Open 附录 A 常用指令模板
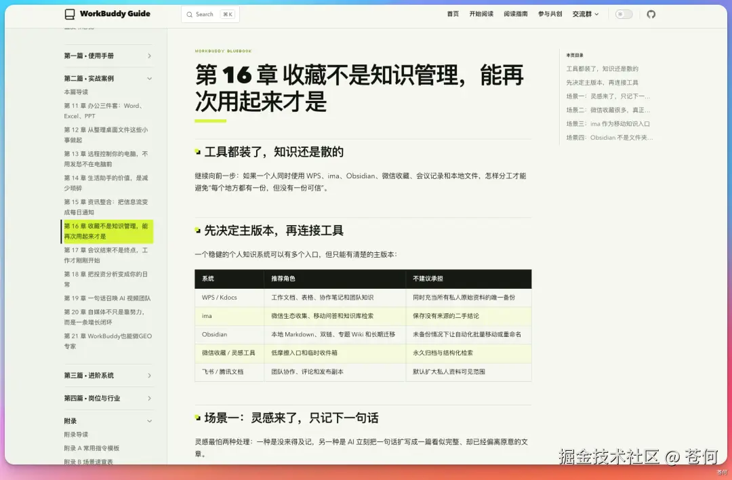 click(x=91, y=448)
